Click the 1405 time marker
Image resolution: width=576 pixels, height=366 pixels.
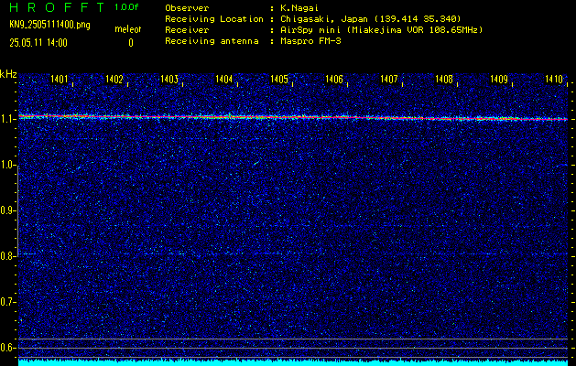click(279, 79)
